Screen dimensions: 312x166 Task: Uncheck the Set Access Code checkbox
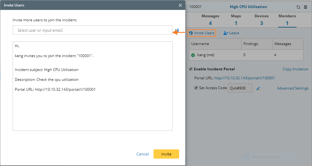click(x=196, y=88)
